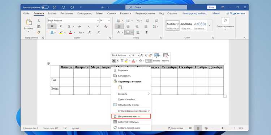This screenshot has height=135, width=271.
Task: Choose Свойства таблицы in the context menu
Action: (x=131, y=122)
